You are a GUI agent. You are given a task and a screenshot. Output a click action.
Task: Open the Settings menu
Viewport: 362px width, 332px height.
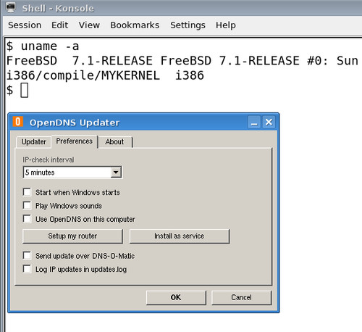coord(188,25)
